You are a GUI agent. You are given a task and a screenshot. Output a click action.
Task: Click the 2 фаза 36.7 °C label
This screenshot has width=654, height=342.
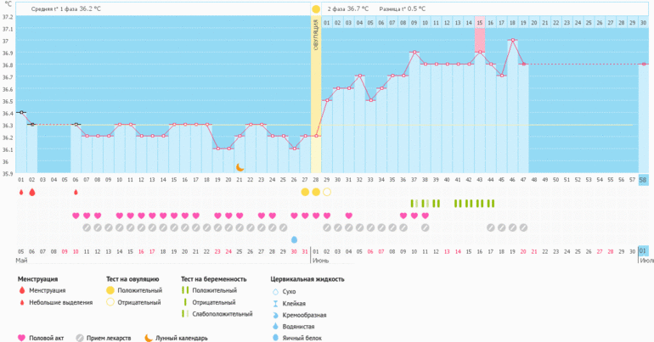pyautogui.click(x=348, y=8)
